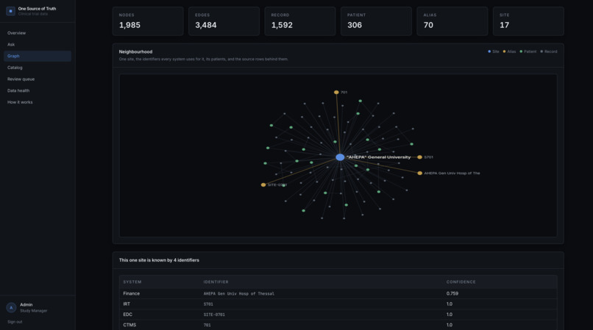Screen dimensions: 593x330
Task: Click the IDENTIFIER column header
Action: click(x=216, y=282)
